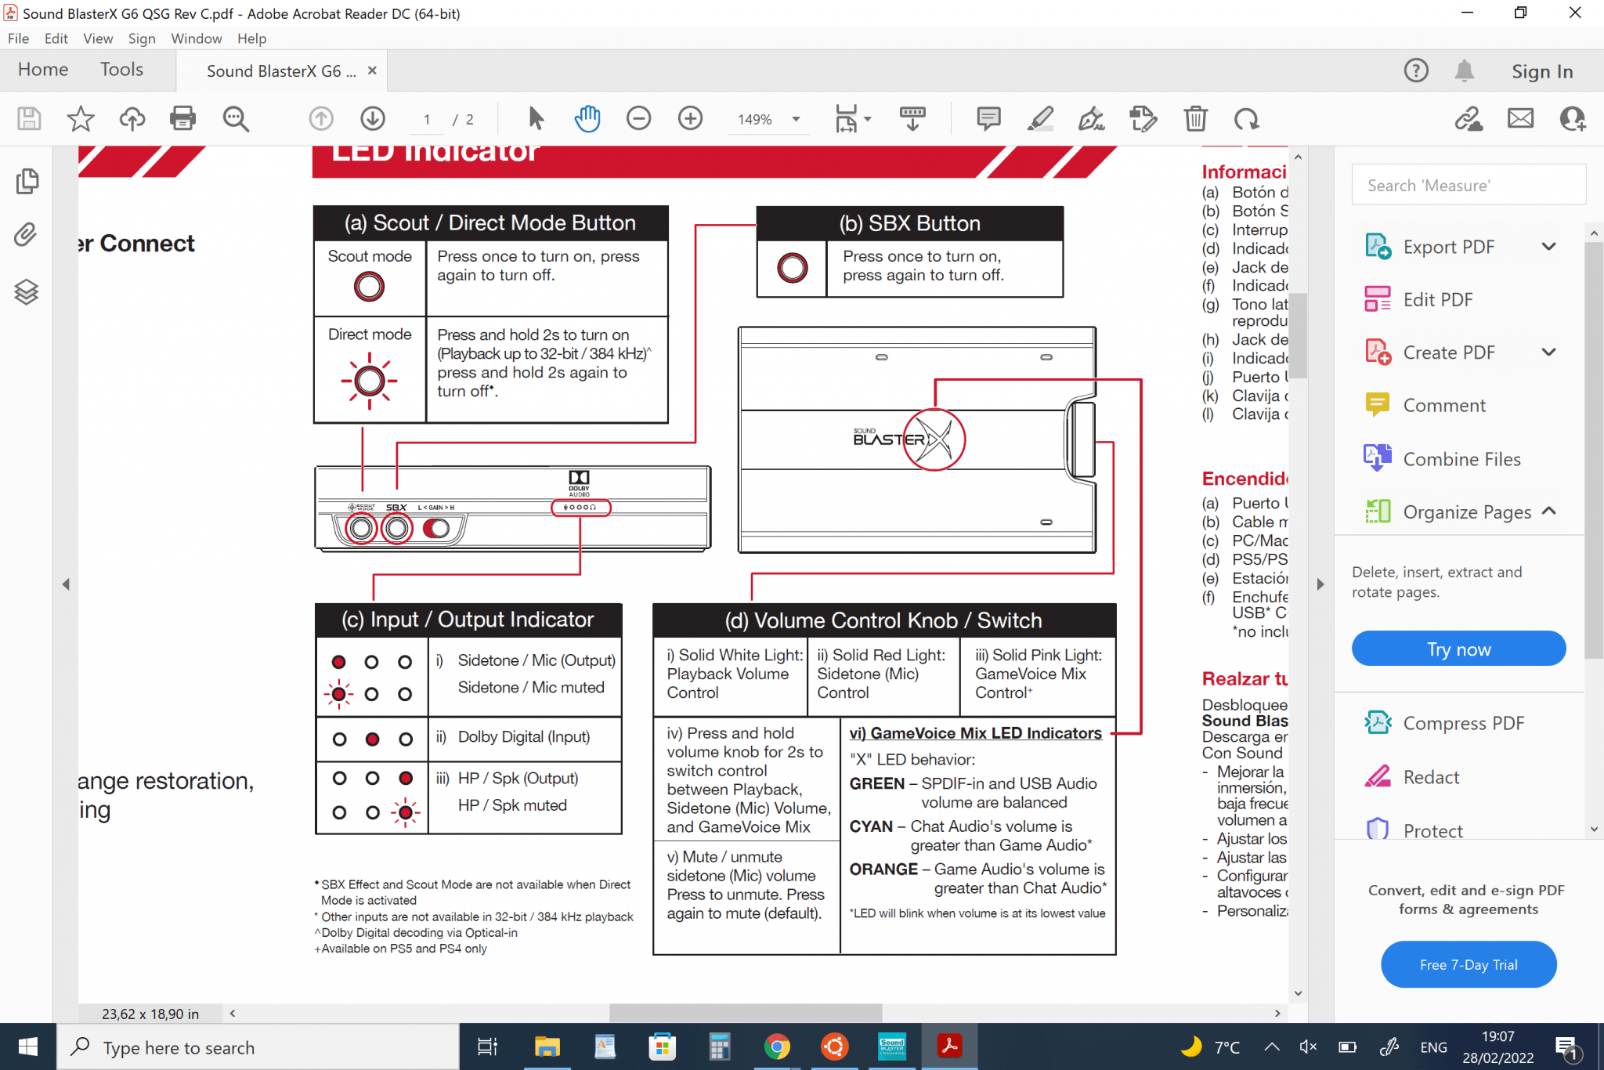Click the upload to cloud icon
1604x1070 pixels.
click(x=132, y=119)
